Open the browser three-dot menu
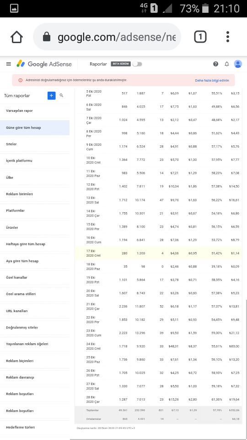 click(x=228, y=37)
